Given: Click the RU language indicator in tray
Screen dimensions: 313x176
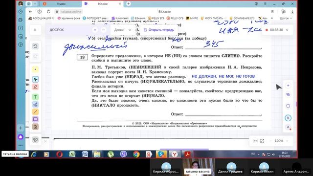Looking at the screenshot, I should 253,154.
